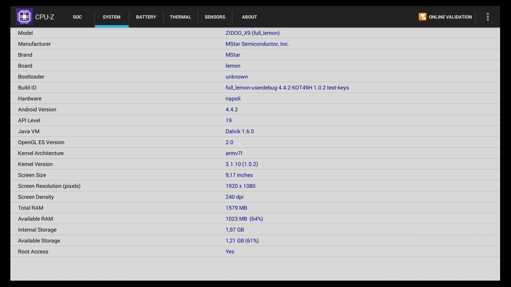Click MStar Semiconductor, Inc. manufacturer value
This screenshot has height=287, width=511.
[257, 44]
